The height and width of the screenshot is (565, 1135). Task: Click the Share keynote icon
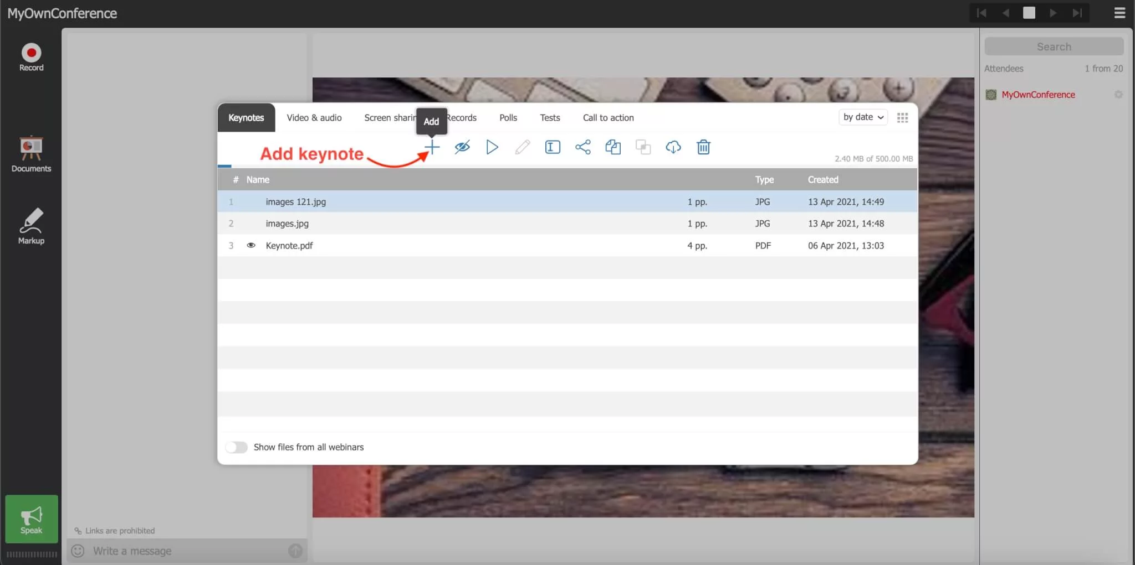(582, 147)
